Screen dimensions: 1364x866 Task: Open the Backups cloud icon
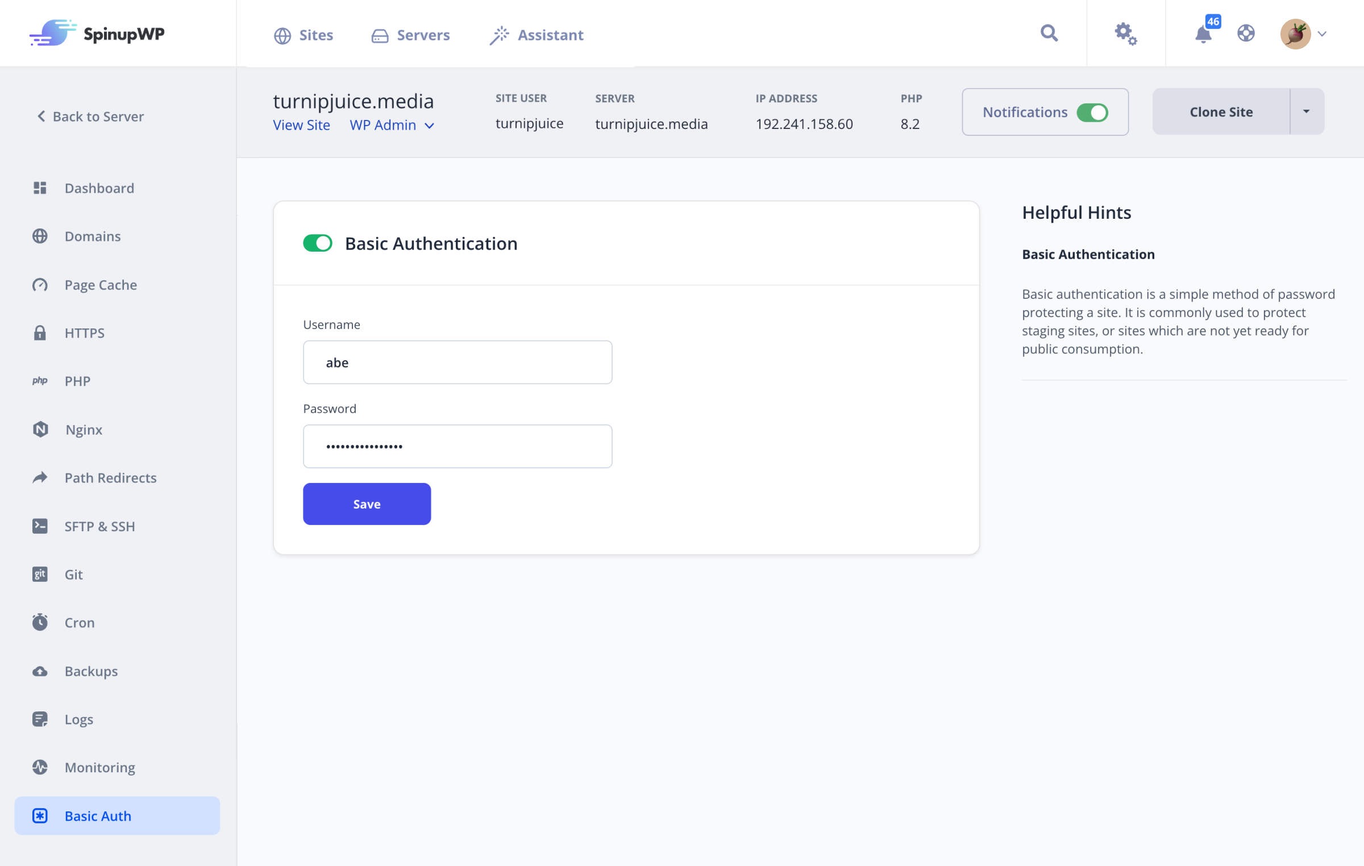pos(40,671)
